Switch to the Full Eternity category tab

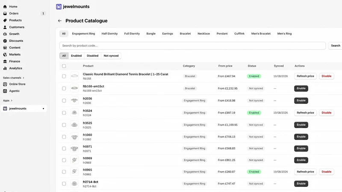[132, 34]
